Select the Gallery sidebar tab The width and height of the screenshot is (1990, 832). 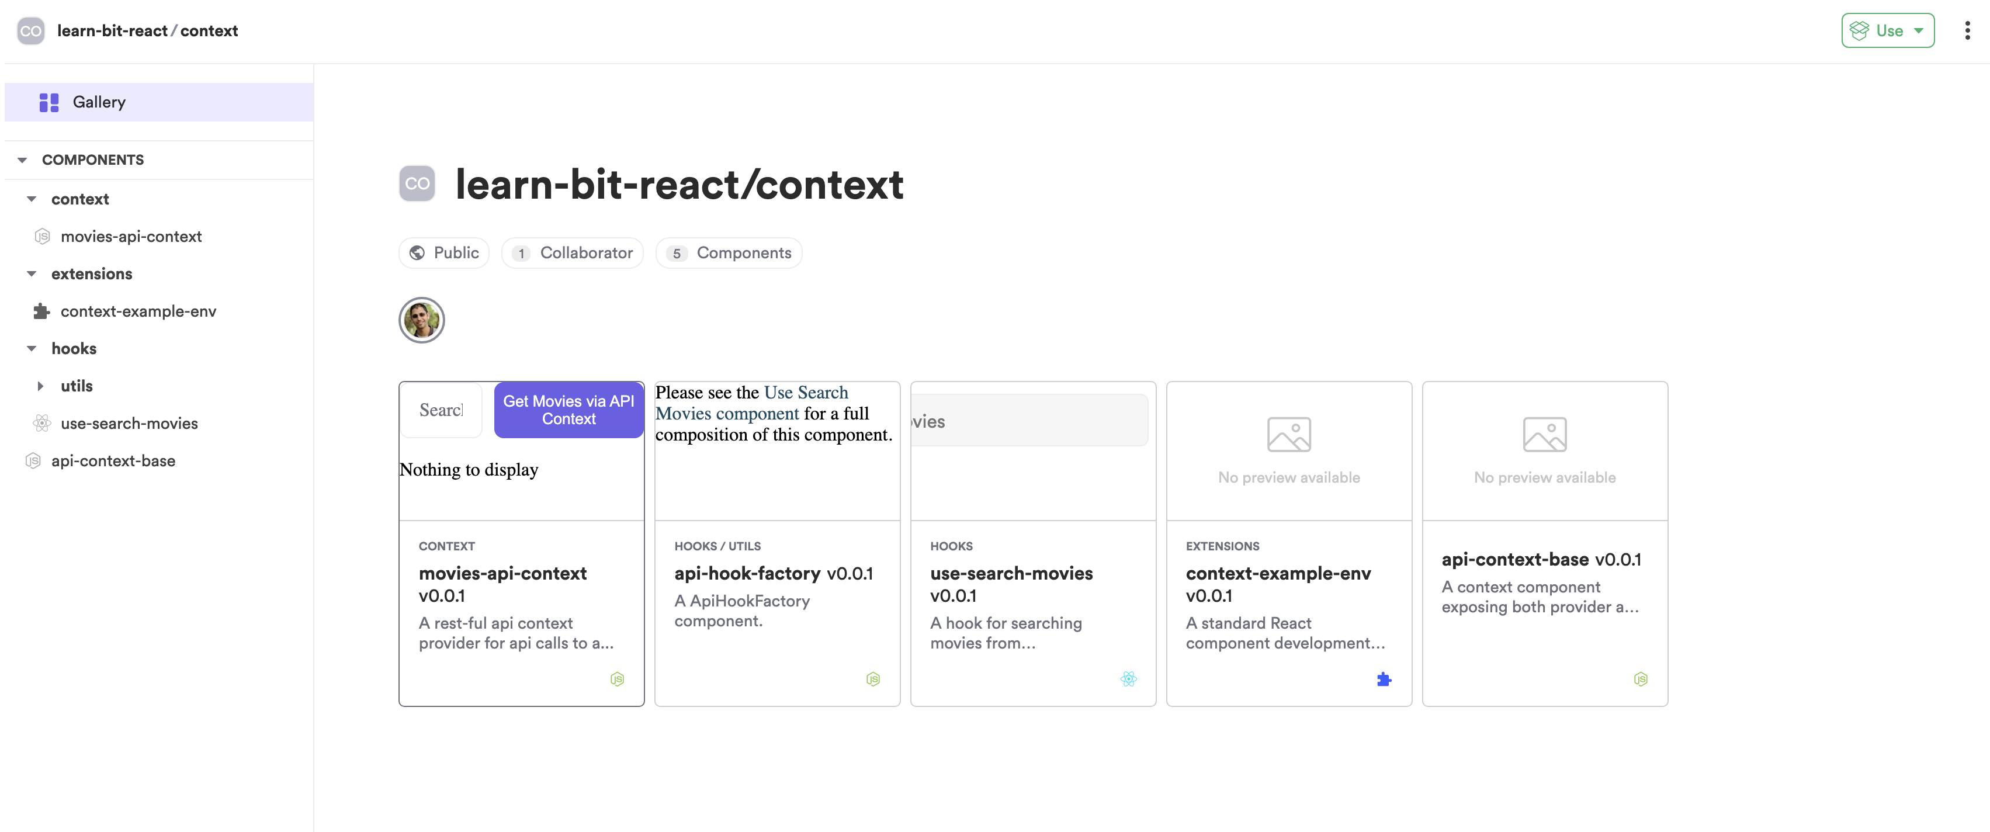pos(159,102)
